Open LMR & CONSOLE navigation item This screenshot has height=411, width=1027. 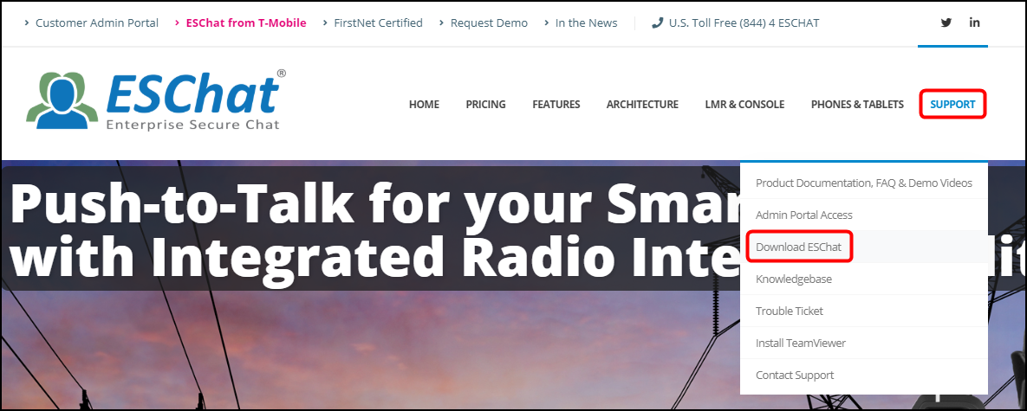(744, 105)
